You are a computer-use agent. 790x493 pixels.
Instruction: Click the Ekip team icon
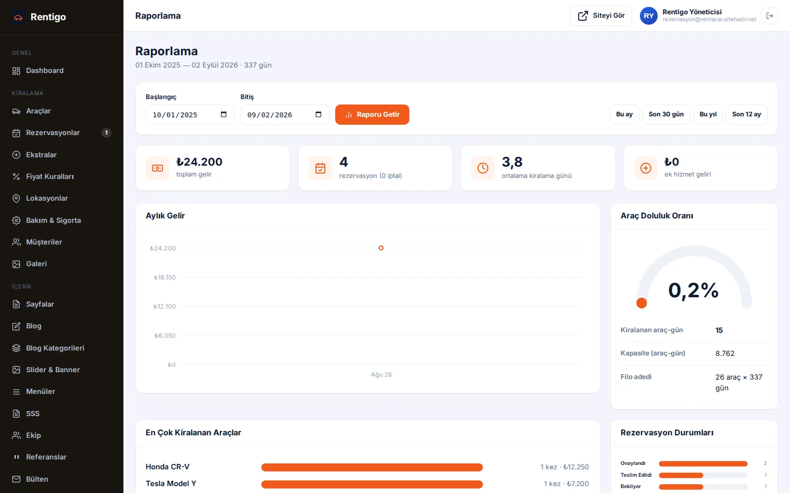point(16,435)
